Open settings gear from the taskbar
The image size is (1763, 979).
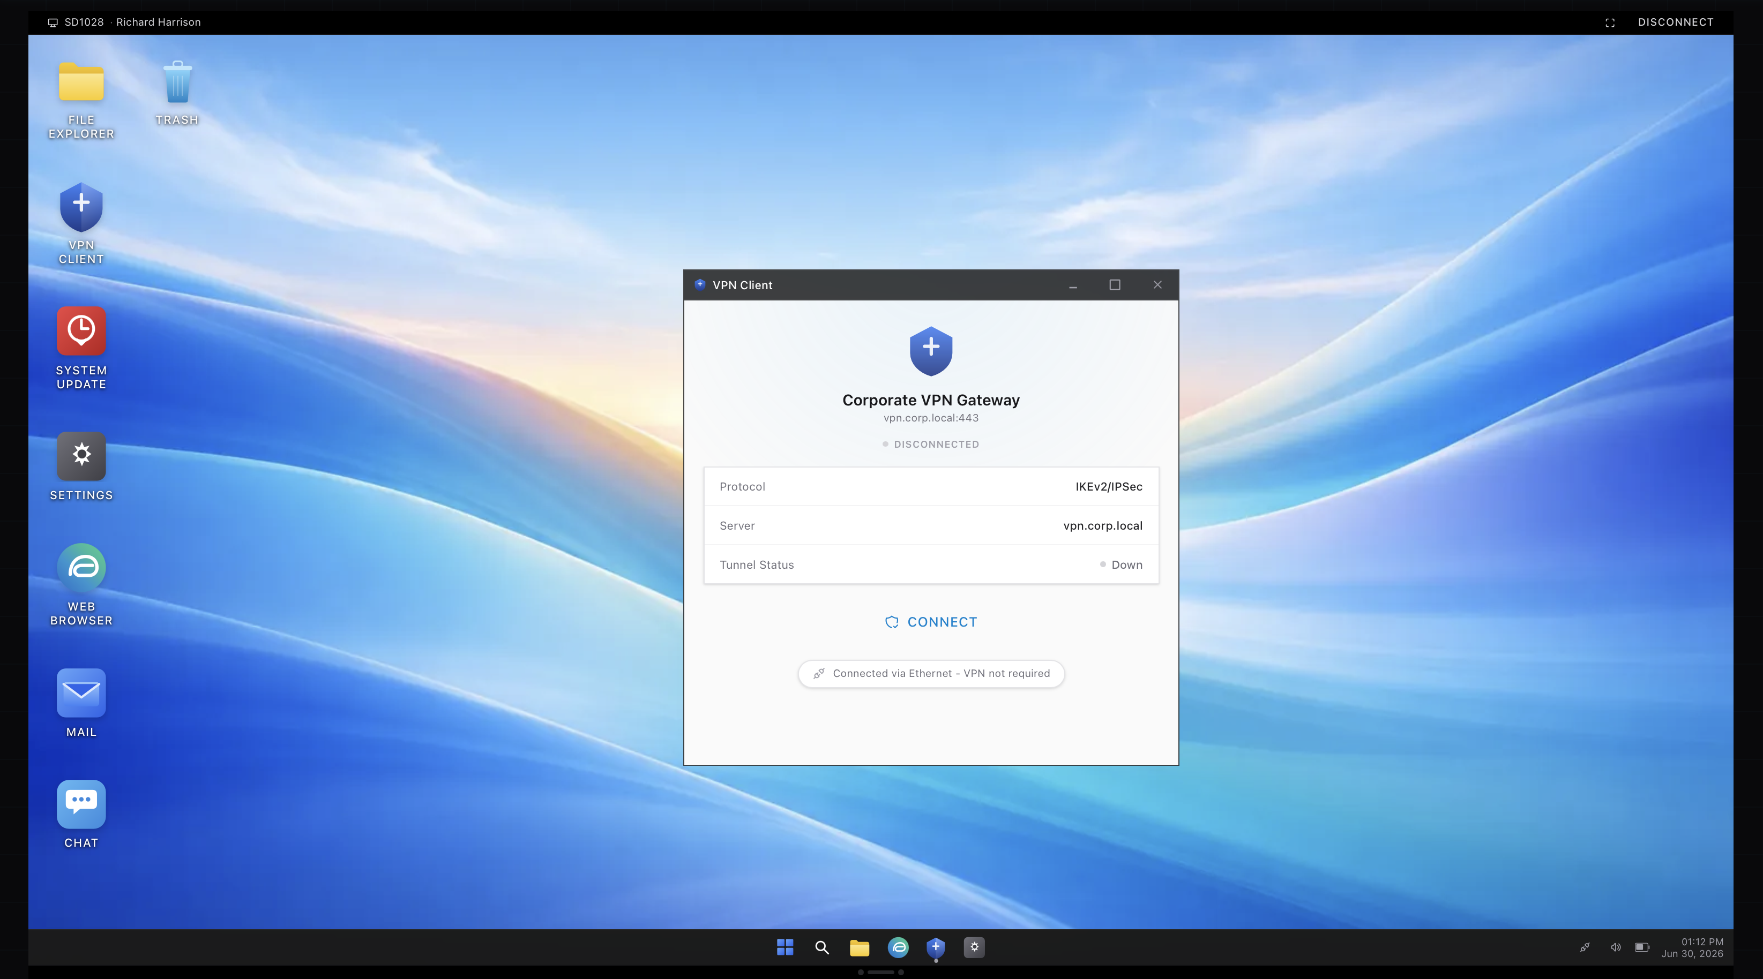974,947
